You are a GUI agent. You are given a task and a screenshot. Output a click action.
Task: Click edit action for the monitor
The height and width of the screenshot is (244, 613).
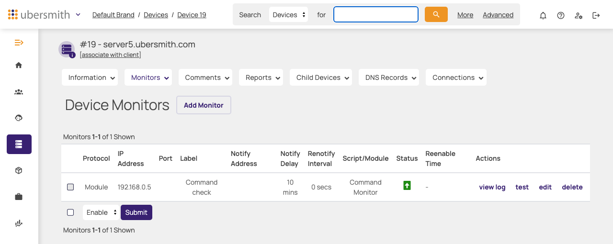point(545,187)
